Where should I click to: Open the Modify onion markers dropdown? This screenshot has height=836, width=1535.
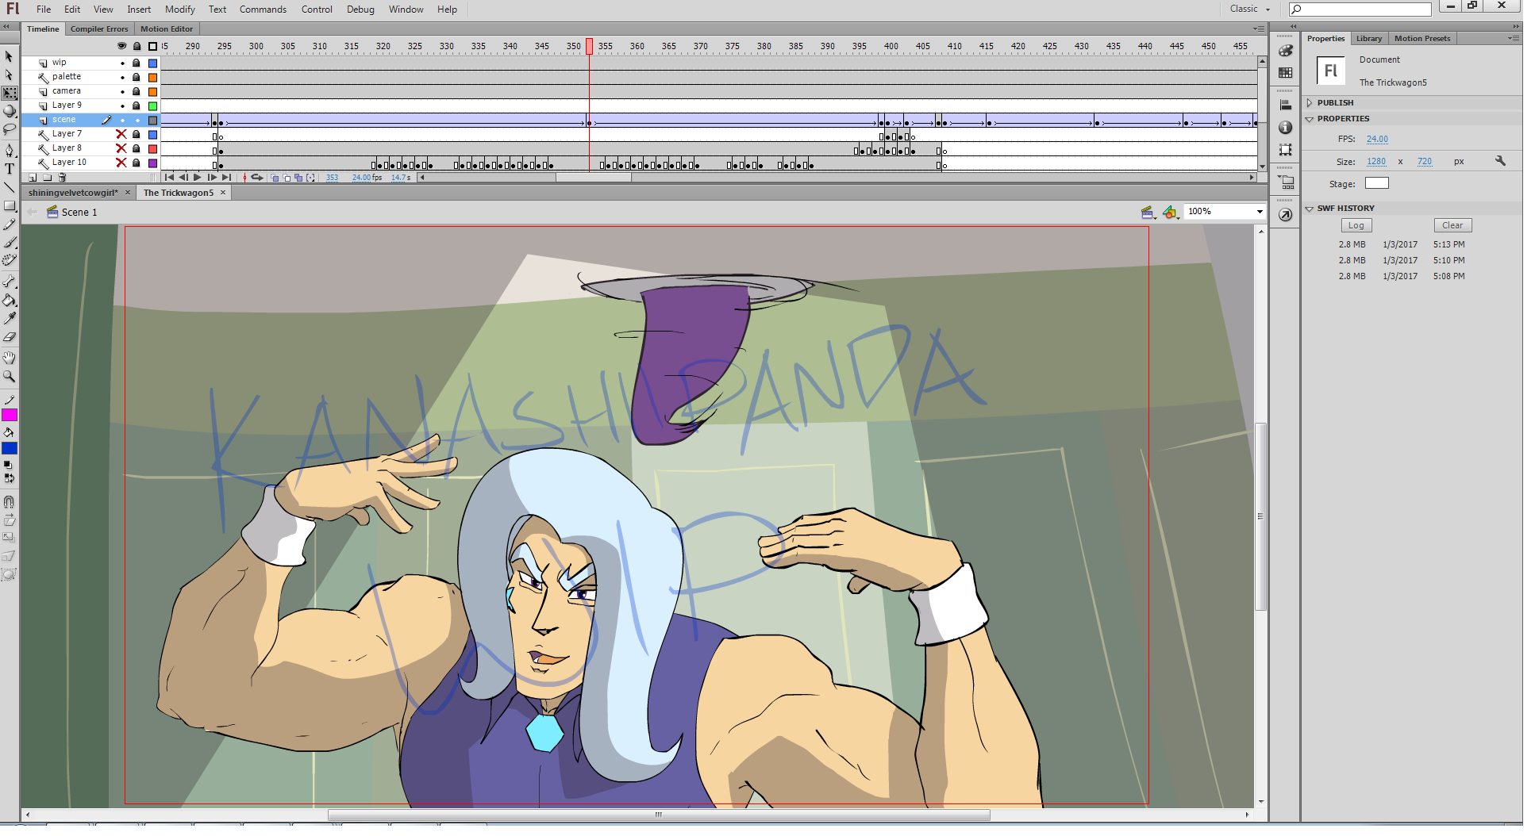(310, 178)
